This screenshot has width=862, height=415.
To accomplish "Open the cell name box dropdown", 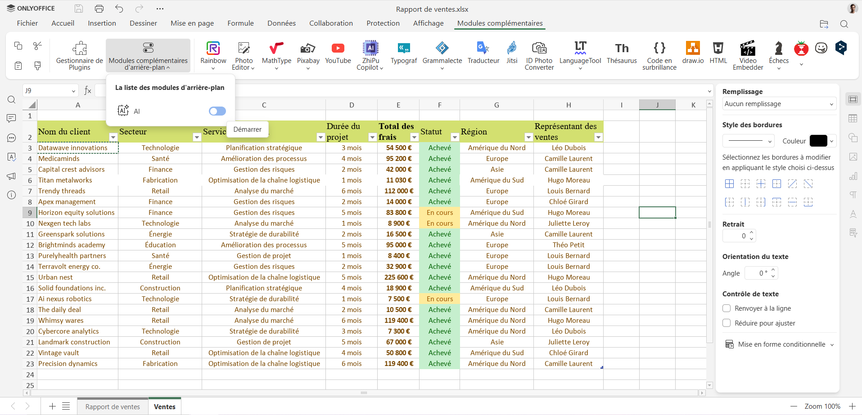I will point(73,91).
